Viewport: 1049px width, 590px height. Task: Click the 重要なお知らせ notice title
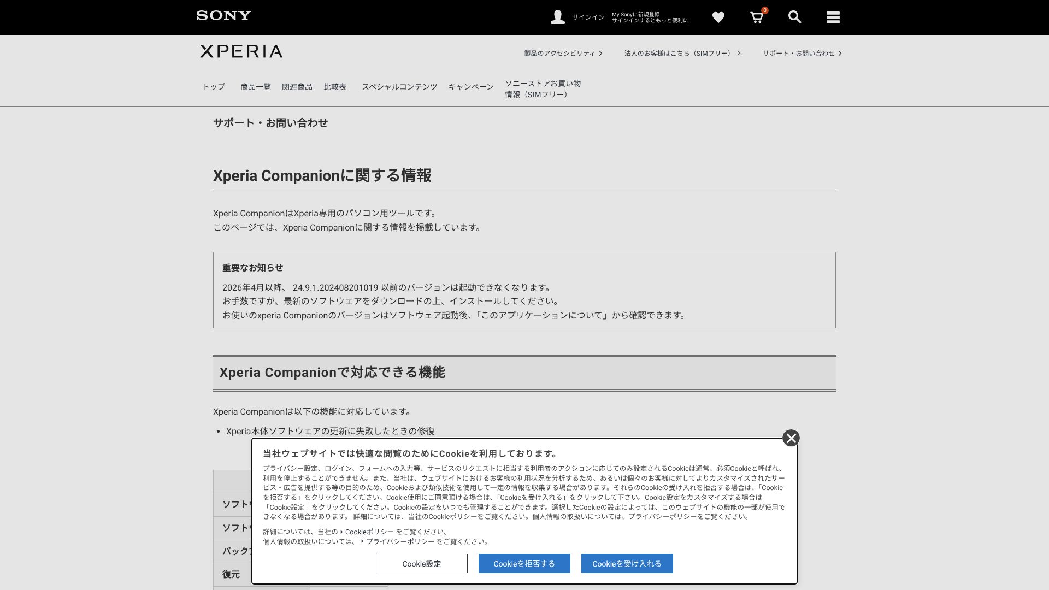[252, 268]
